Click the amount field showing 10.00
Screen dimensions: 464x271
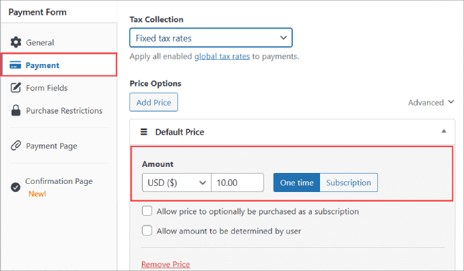(237, 182)
